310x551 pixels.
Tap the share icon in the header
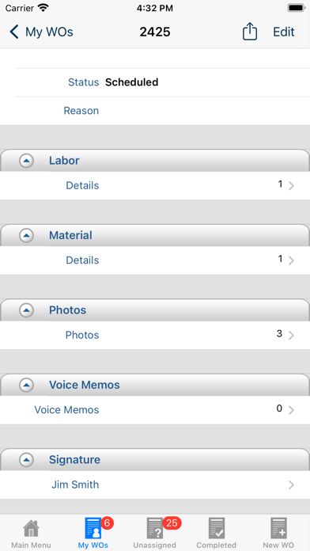(x=250, y=32)
